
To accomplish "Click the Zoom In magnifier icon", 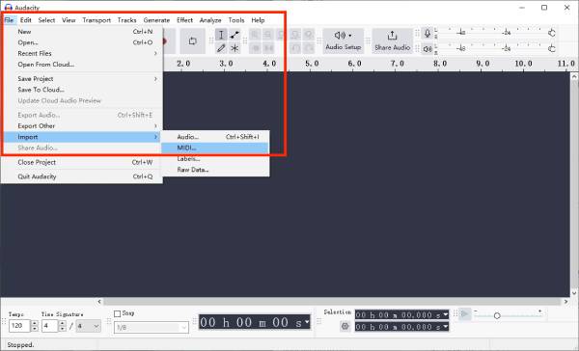I will (x=255, y=35).
